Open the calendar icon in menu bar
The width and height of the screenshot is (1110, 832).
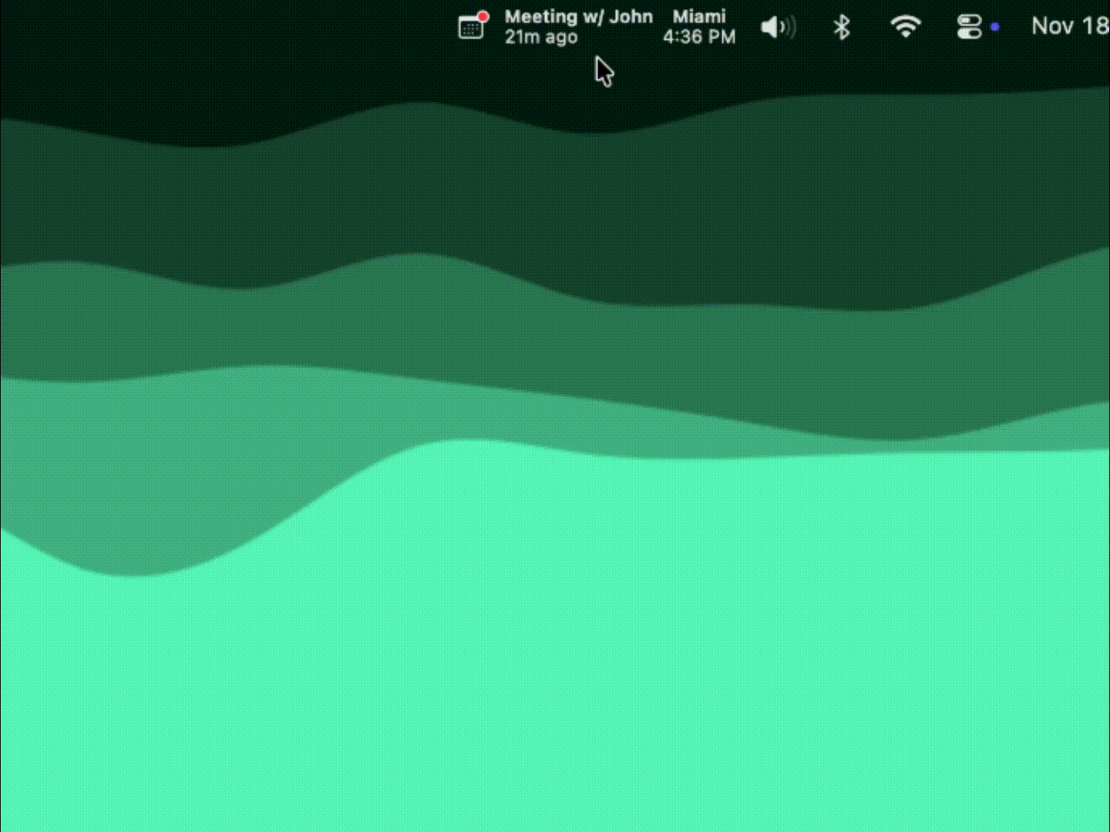(x=470, y=28)
